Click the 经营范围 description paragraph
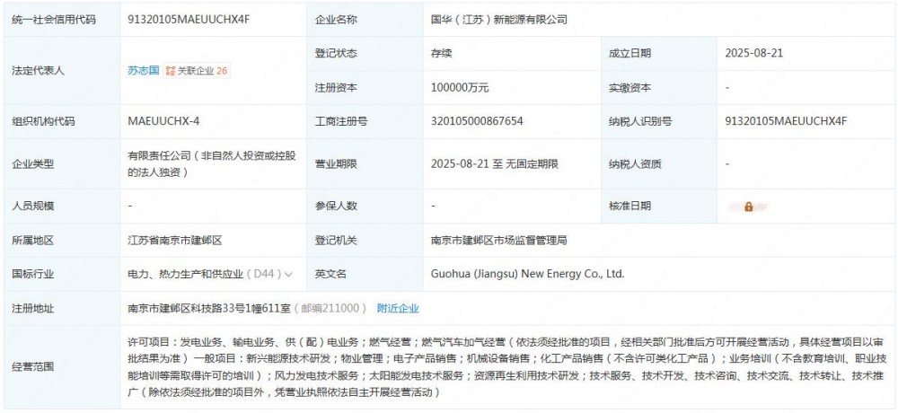 click(506, 367)
